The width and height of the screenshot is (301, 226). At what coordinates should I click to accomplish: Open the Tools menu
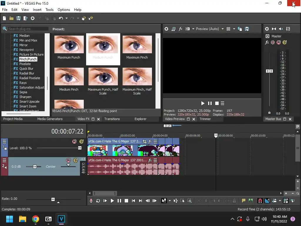click(x=49, y=10)
